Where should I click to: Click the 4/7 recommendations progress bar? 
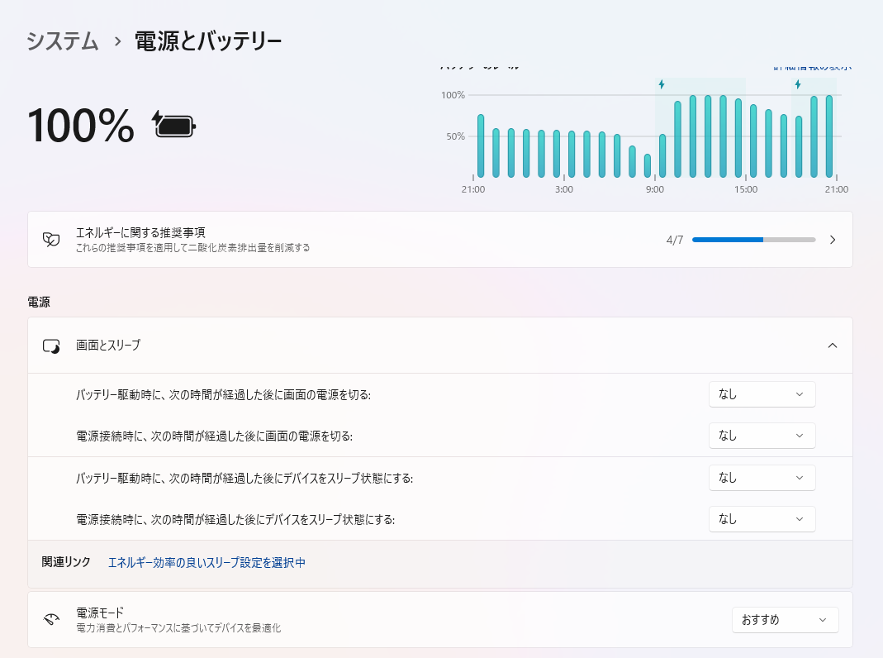(x=753, y=240)
